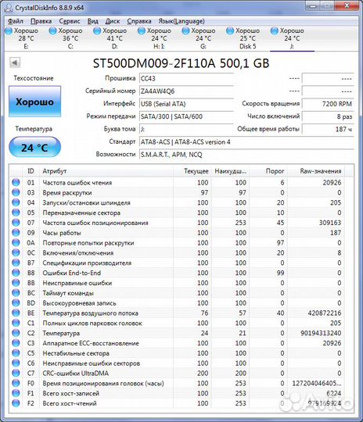Select Время позиционирования головок (часы) text
The height and width of the screenshot is (422, 363).
103,383
